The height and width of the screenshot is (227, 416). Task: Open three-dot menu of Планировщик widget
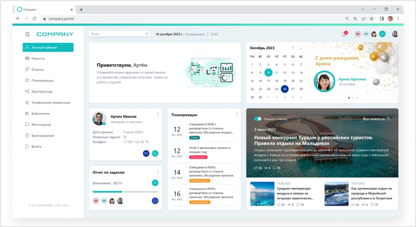coord(236,114)
